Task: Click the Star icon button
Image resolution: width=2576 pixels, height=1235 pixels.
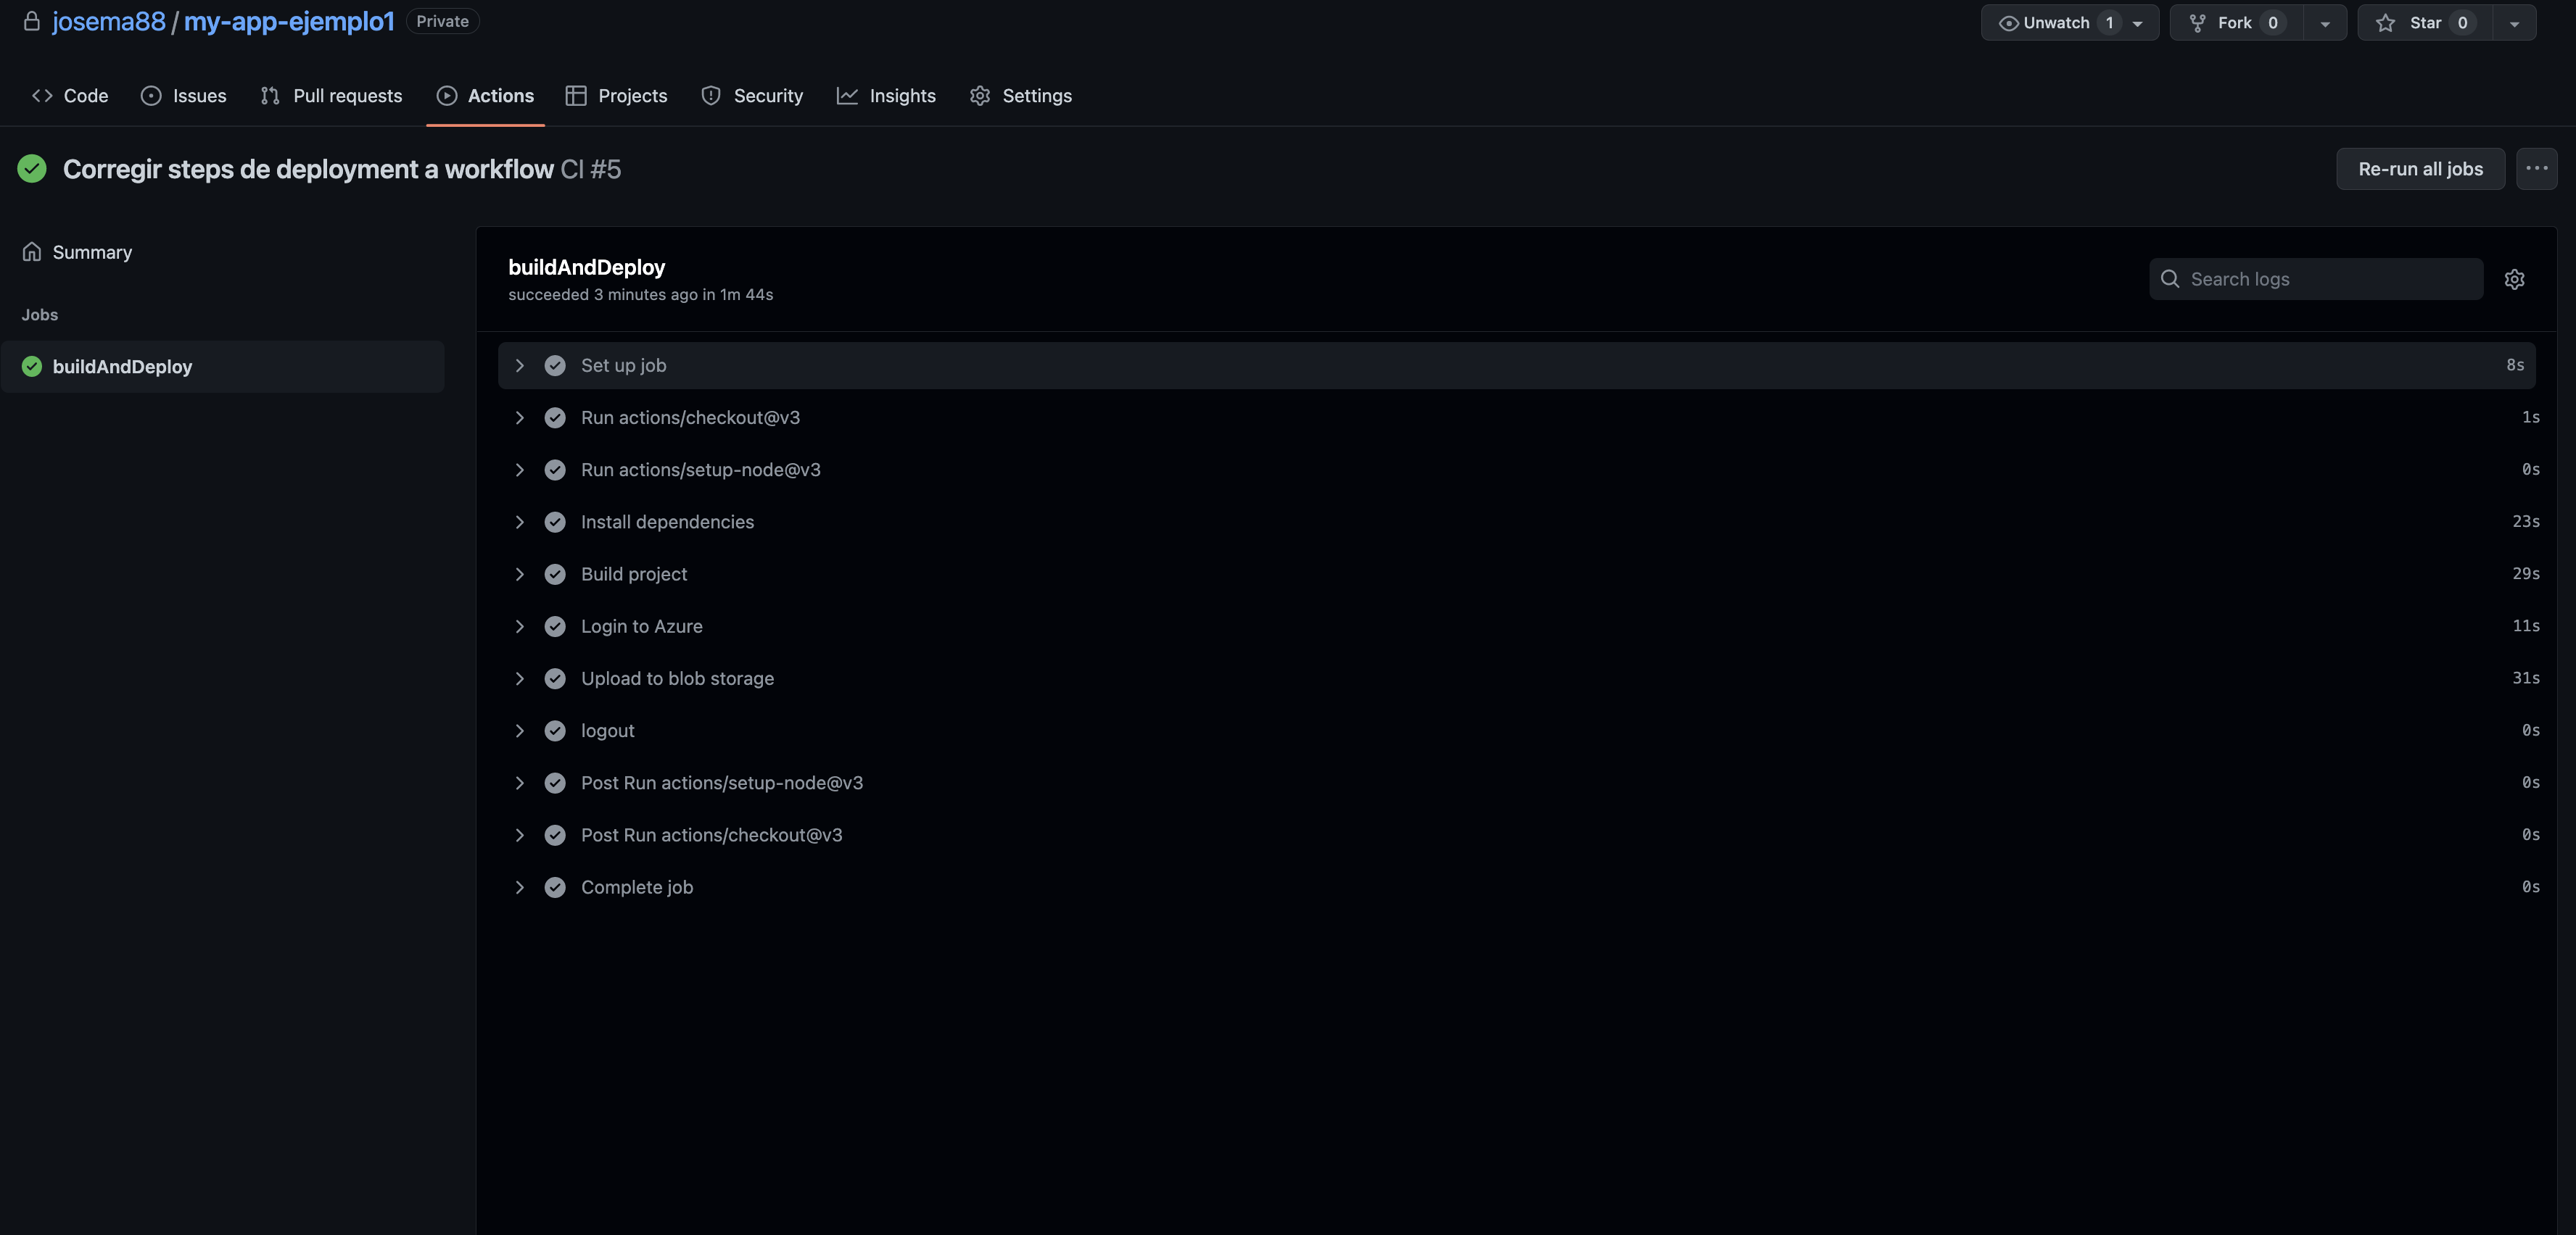Action: click(x=2385, y=22)
